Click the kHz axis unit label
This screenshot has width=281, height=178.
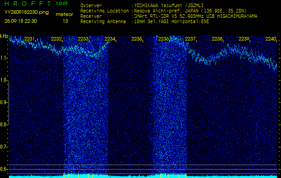click(x=4, y=36)
